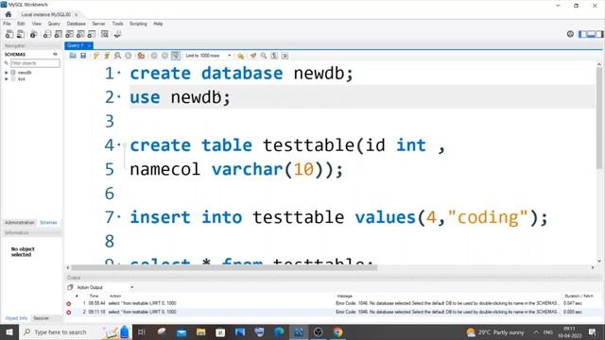
Task: Collapse the create table statement at line 4
Action: [125, 145]
